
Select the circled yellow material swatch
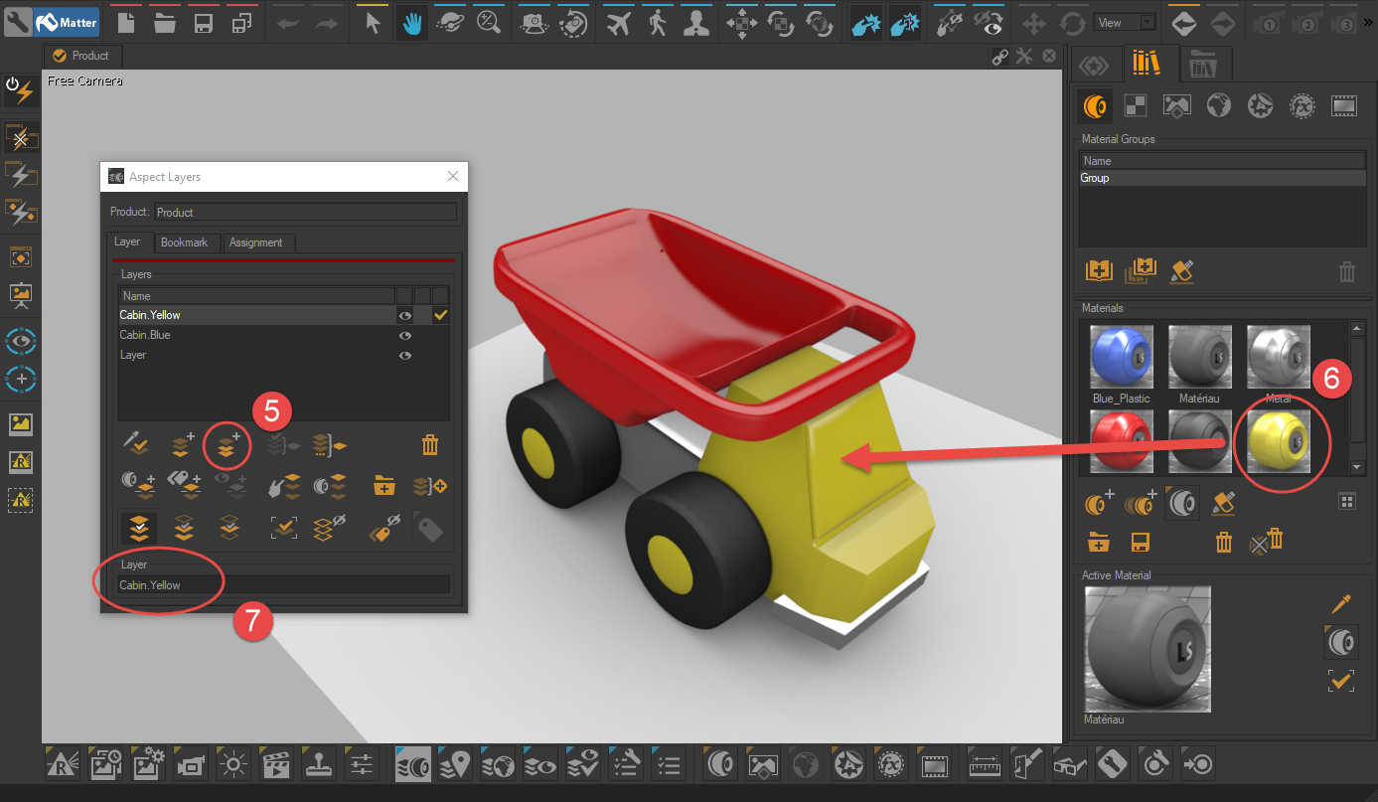1281,439
